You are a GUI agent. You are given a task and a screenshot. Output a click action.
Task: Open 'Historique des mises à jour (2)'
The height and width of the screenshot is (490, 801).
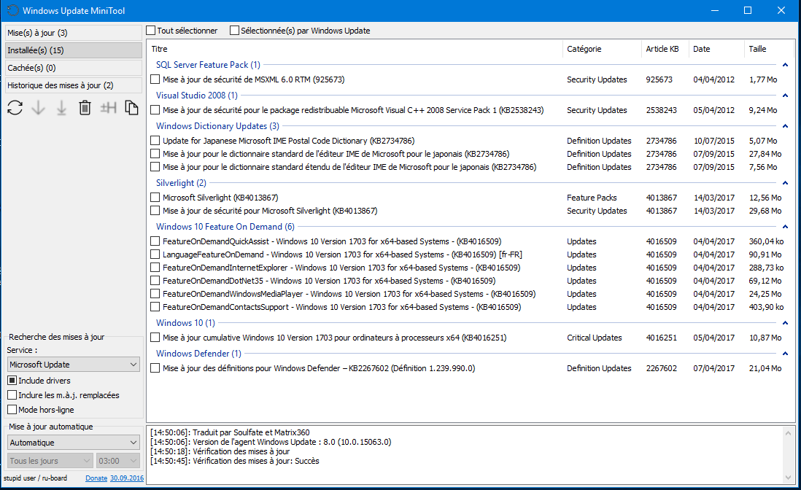pyautogui.click(x=73, y=85)
